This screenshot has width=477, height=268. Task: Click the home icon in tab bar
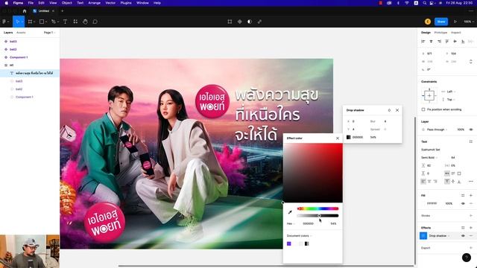pos(25,11)
